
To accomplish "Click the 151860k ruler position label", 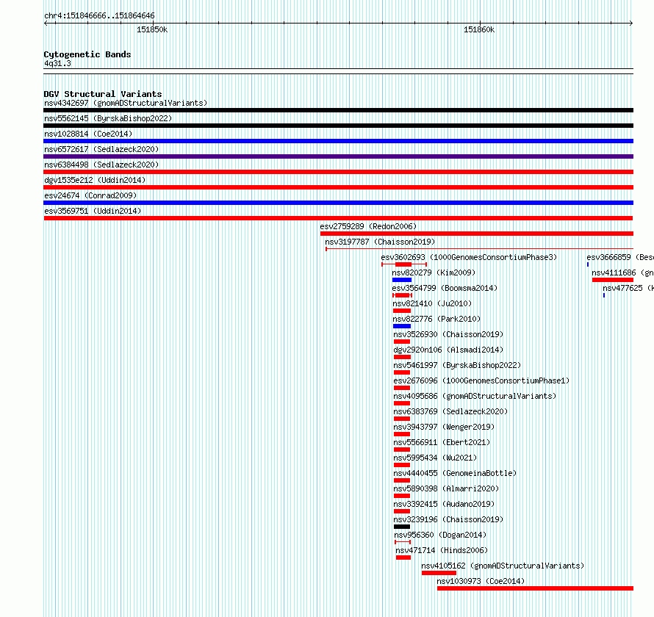I will point(479,29).
